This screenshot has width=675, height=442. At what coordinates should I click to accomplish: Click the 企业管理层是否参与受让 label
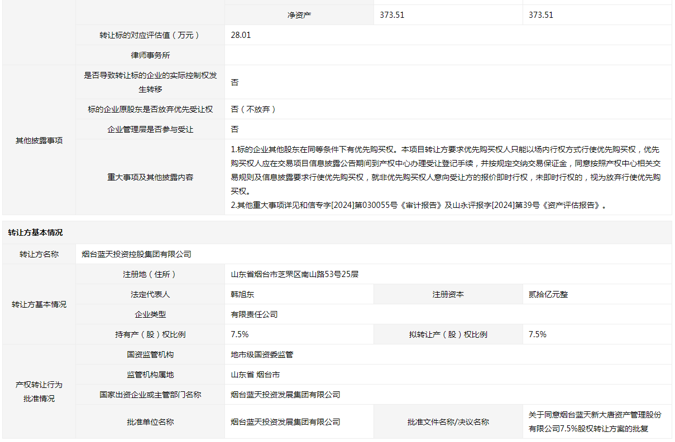150,129
